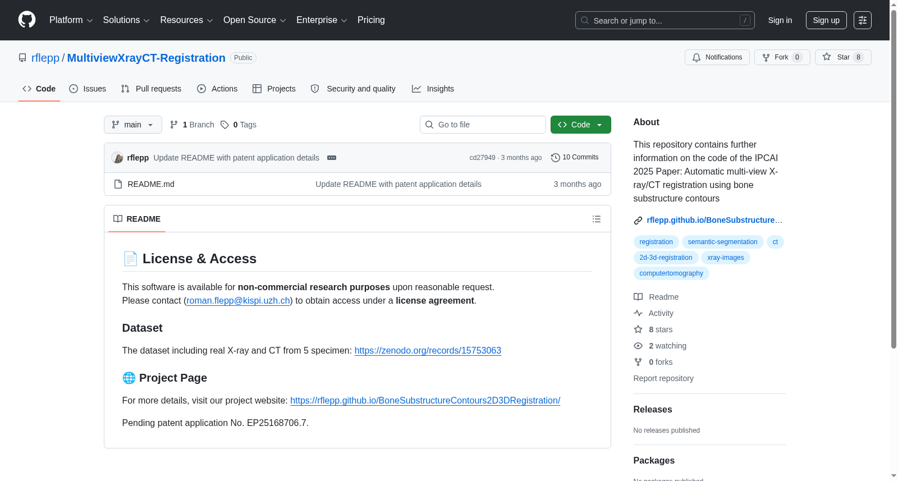Viewport: 898px width, 481px height.
Task: Switch to the Projects tab
Action: coord(274,89)
